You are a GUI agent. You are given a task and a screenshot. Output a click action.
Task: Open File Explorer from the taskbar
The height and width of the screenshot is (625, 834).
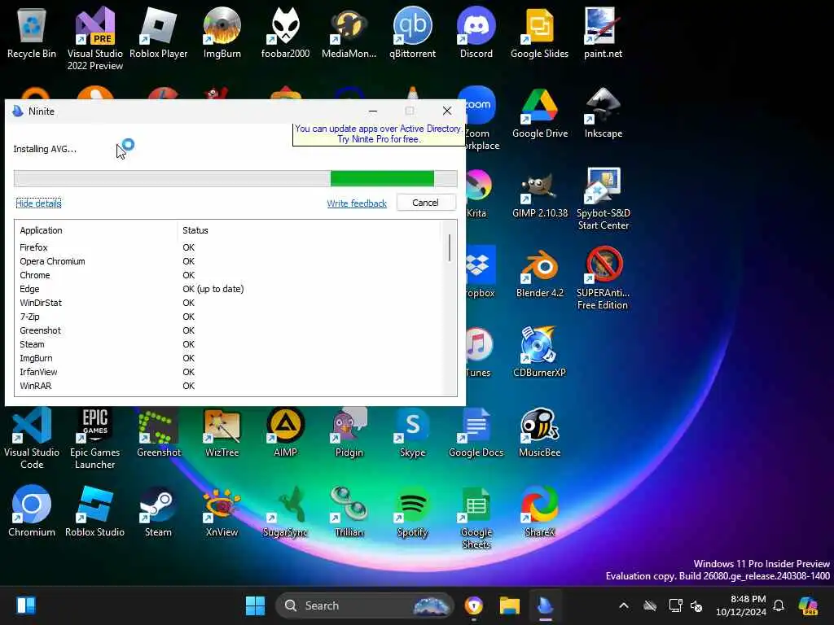(510, 605)
